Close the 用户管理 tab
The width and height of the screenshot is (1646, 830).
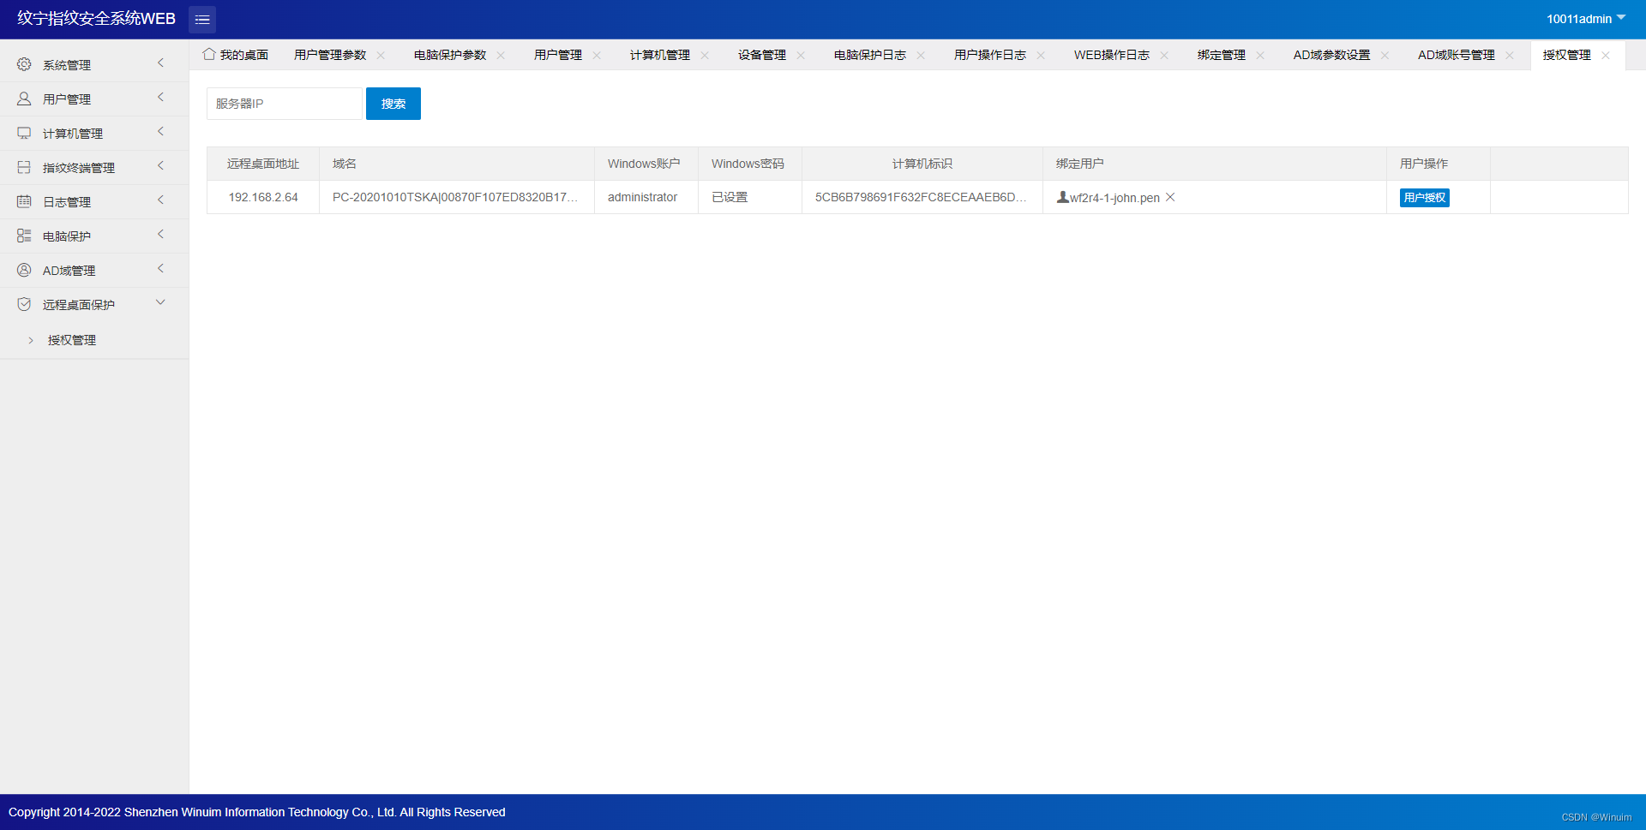(x=597, y=55)
